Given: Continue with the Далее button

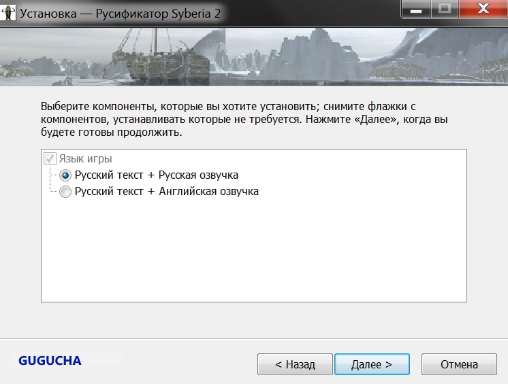Looking at the screenshot, I should pos(372,364).
